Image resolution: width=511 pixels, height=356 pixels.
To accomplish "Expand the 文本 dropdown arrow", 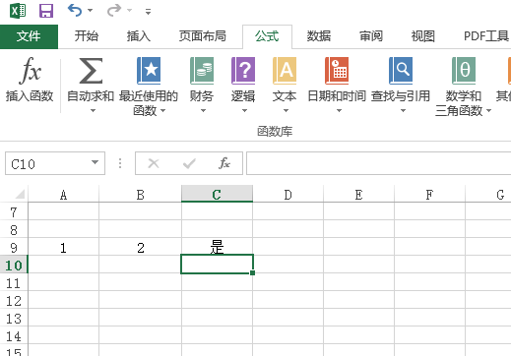I will click(286, 111).
